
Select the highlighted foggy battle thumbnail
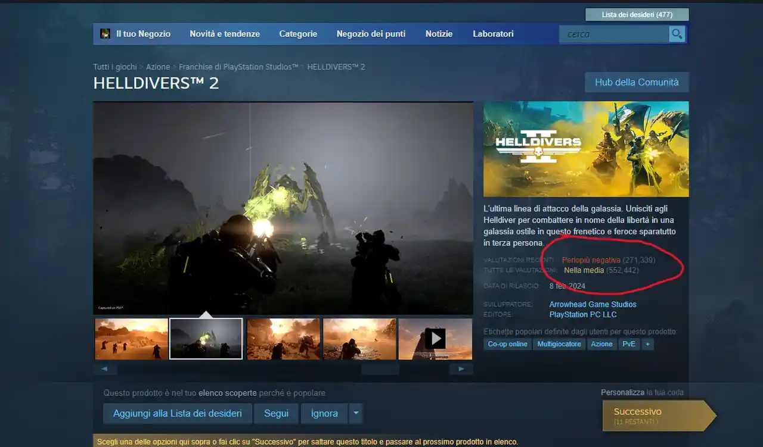coord(206,339)
